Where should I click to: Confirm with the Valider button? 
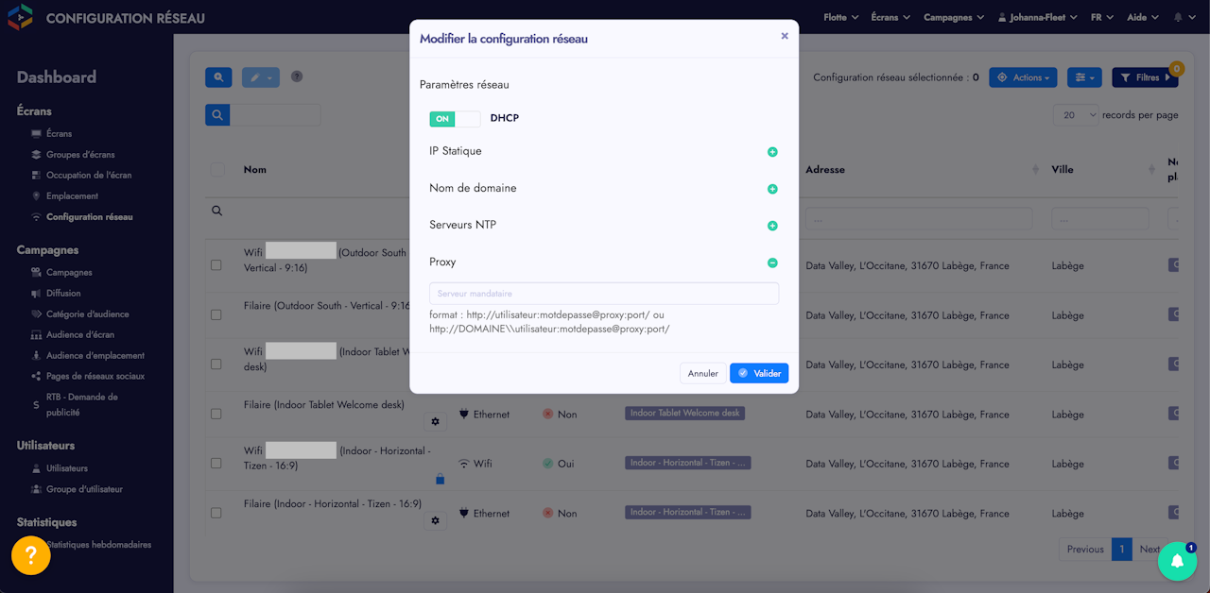point(759,373)
